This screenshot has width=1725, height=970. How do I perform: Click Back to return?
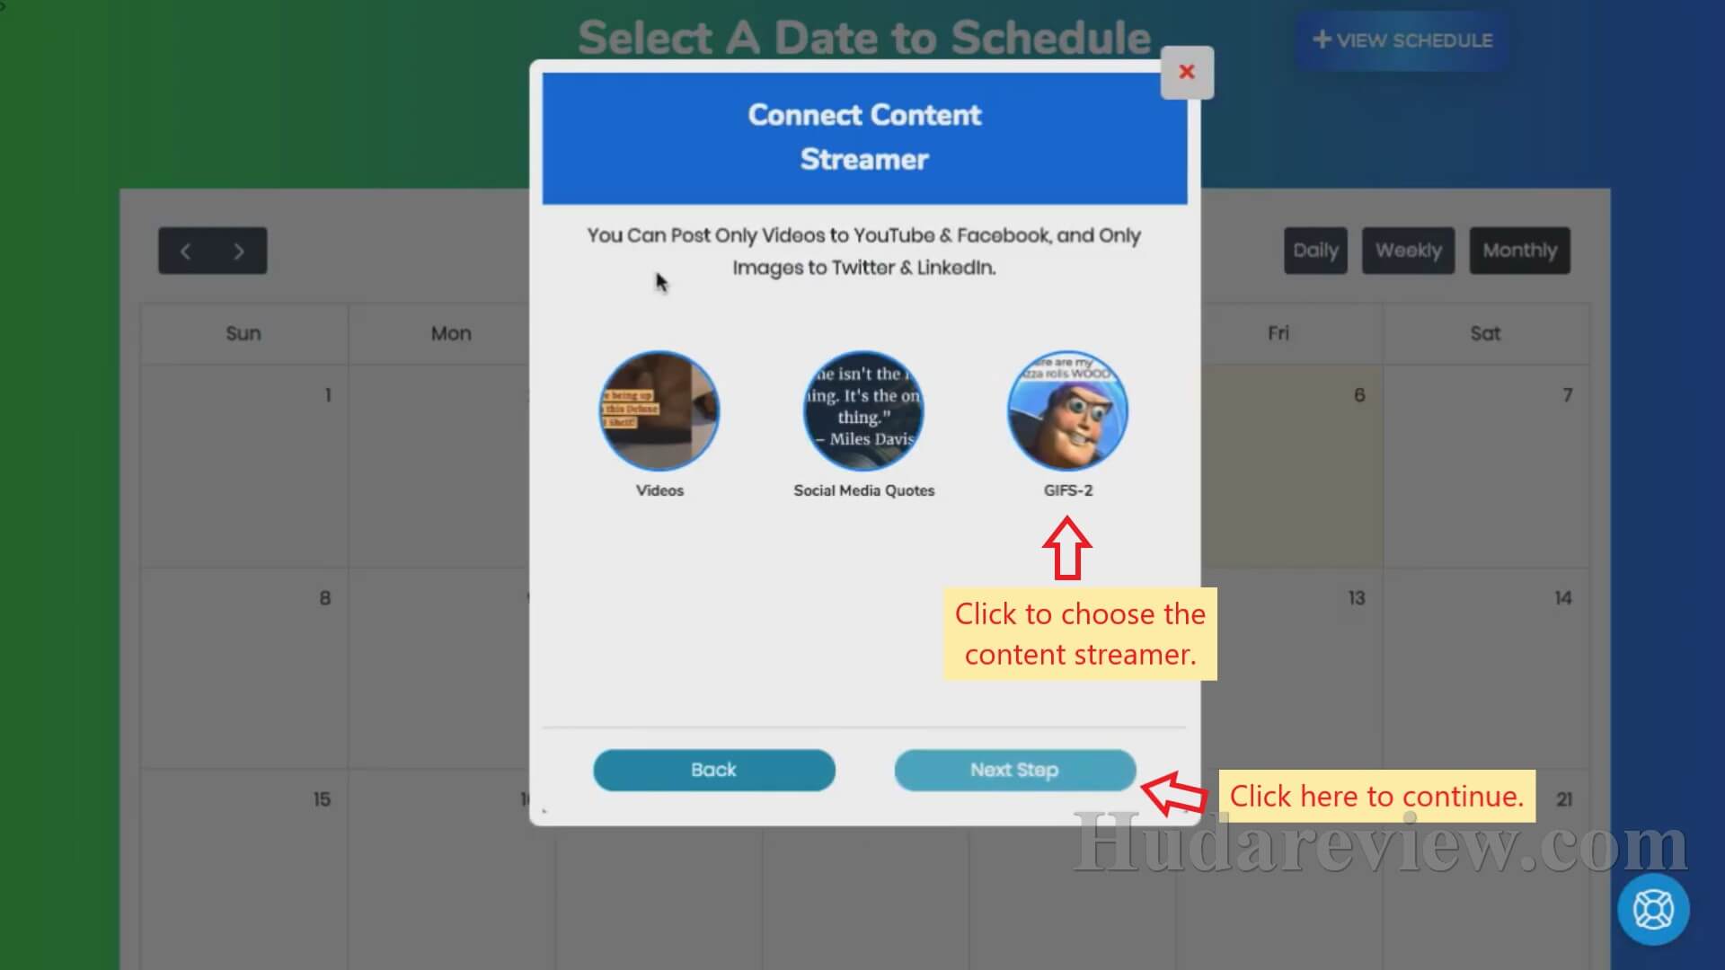click(x=713, y=770)
